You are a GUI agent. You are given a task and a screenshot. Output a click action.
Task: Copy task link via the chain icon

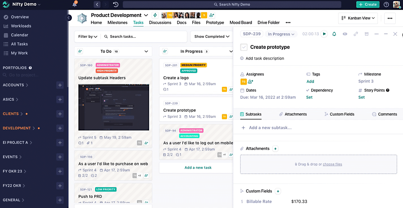(356, 34)
